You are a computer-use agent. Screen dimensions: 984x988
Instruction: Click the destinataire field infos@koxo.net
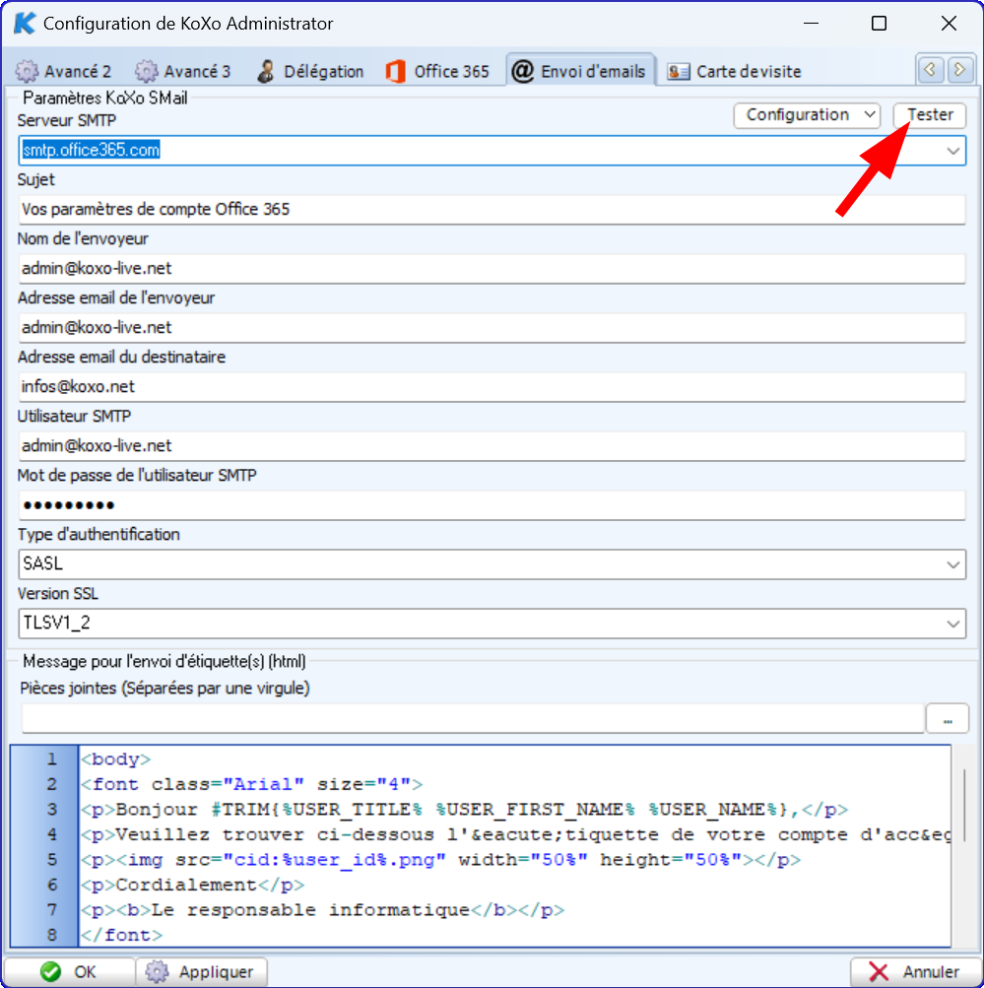click(492, 387)
